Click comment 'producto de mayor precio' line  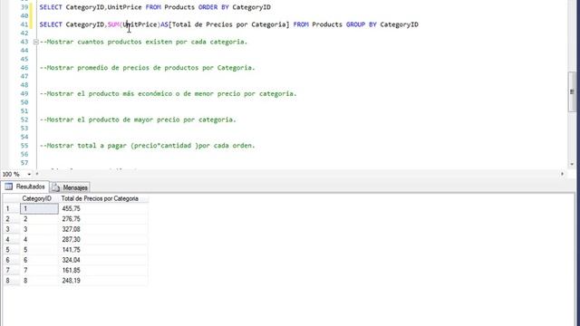[138, 120]
